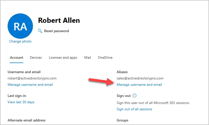209x125 pixels.
Task: Click the robert@activedirectorypro.com address text
Action: 32,78
